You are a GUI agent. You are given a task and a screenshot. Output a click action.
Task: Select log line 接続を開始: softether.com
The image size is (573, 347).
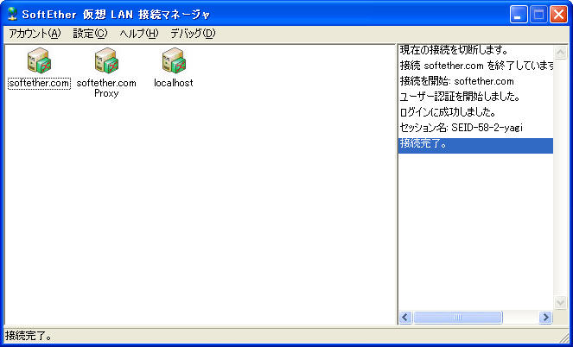coord(476,81)
